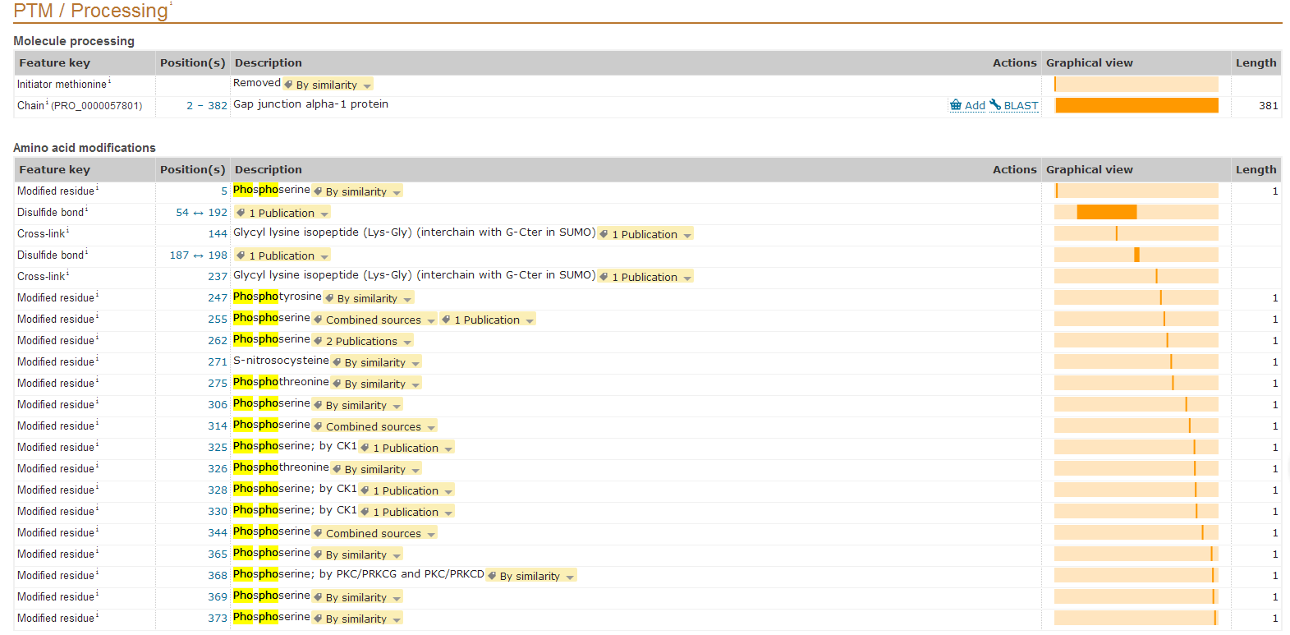Viewport: 1290px width, 635px height.
Task: Click Gap junction alpha-1 protein description
Action: point(310,104)
